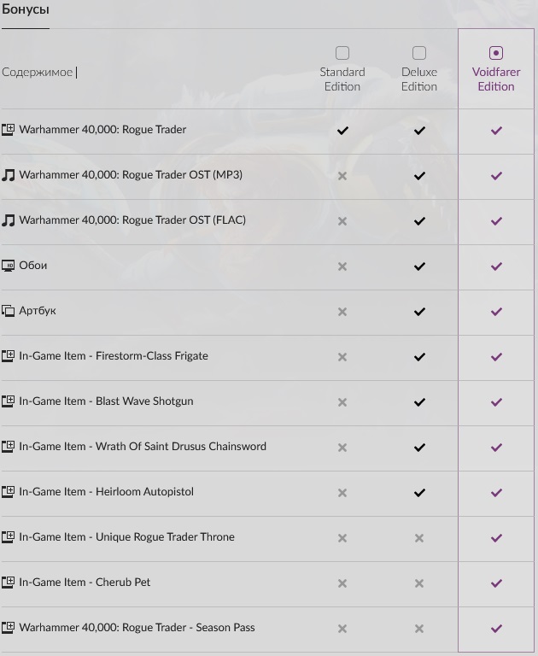The width and height of the screenshot is (538, 656).
Task: Select the Standard Edition radio button
Action: tap(342, 53)
